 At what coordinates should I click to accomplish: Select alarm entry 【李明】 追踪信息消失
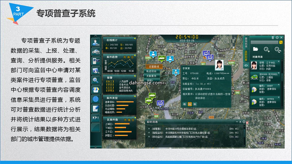coord(119,91)
